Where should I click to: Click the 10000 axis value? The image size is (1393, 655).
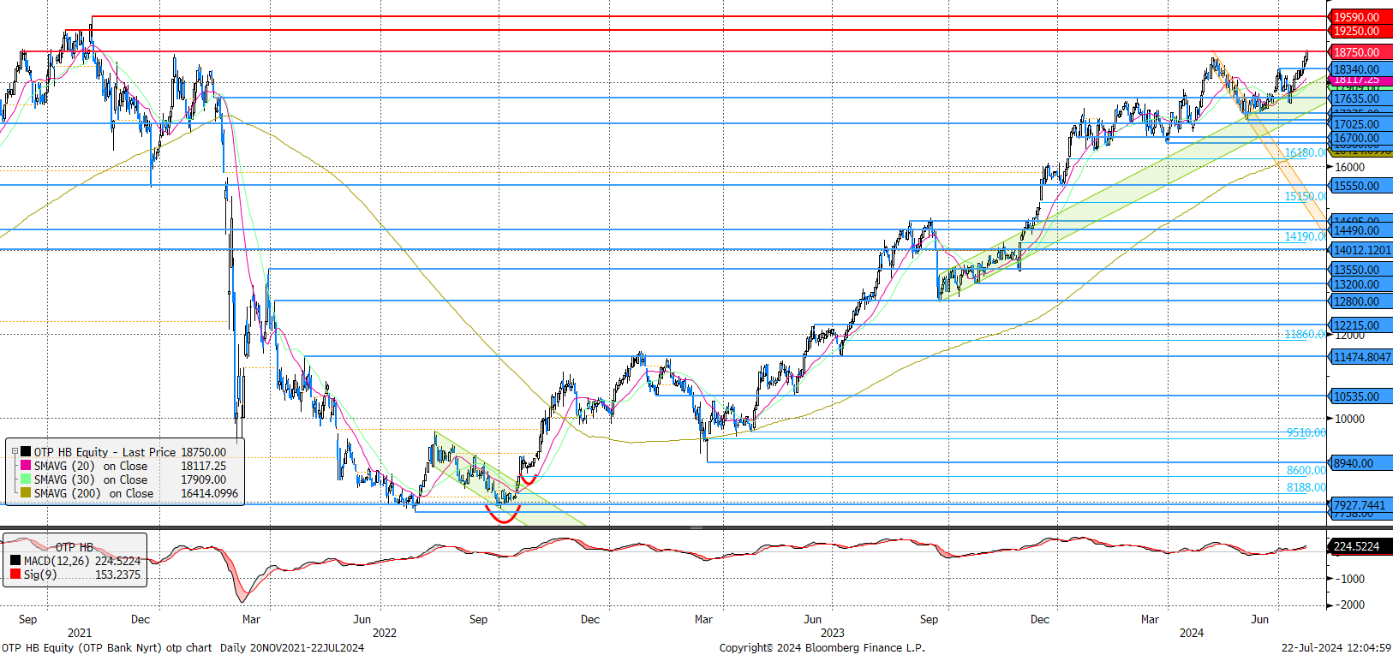pyautogui.click(x=1349, y=419)
